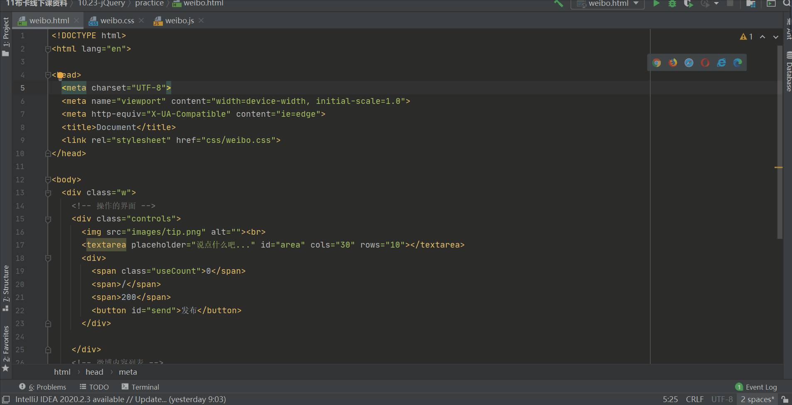Collapse the body tag fold on line 12
Image resolution: width=792 pixels, height=405 pixels.
[48, 180]
